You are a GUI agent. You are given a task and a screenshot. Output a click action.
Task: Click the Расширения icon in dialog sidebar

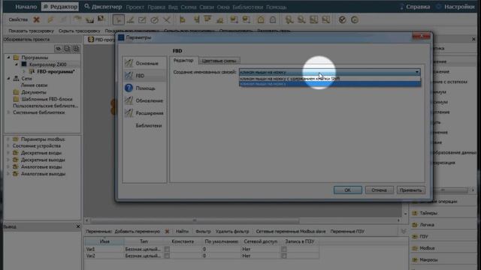[x=129, y=113]
